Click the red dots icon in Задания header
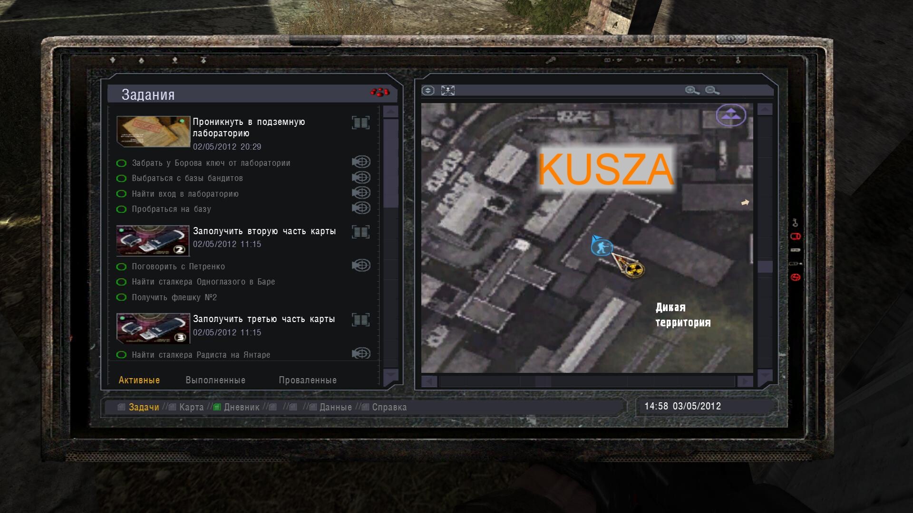The image size is (913, 513). [379, 92]
